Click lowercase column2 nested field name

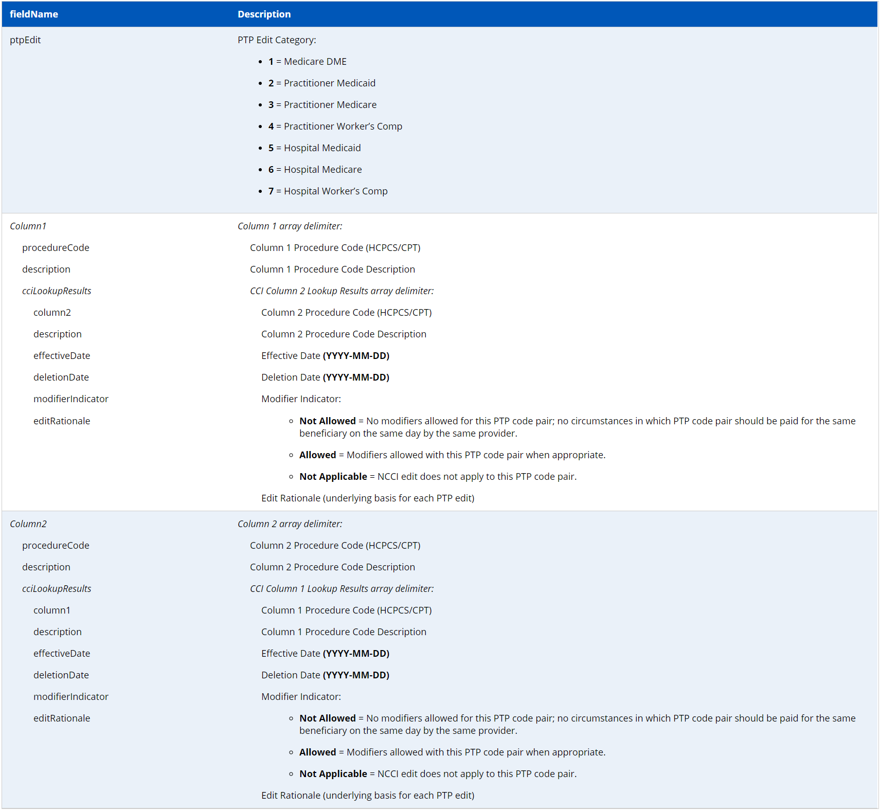(x=52, y=313)
